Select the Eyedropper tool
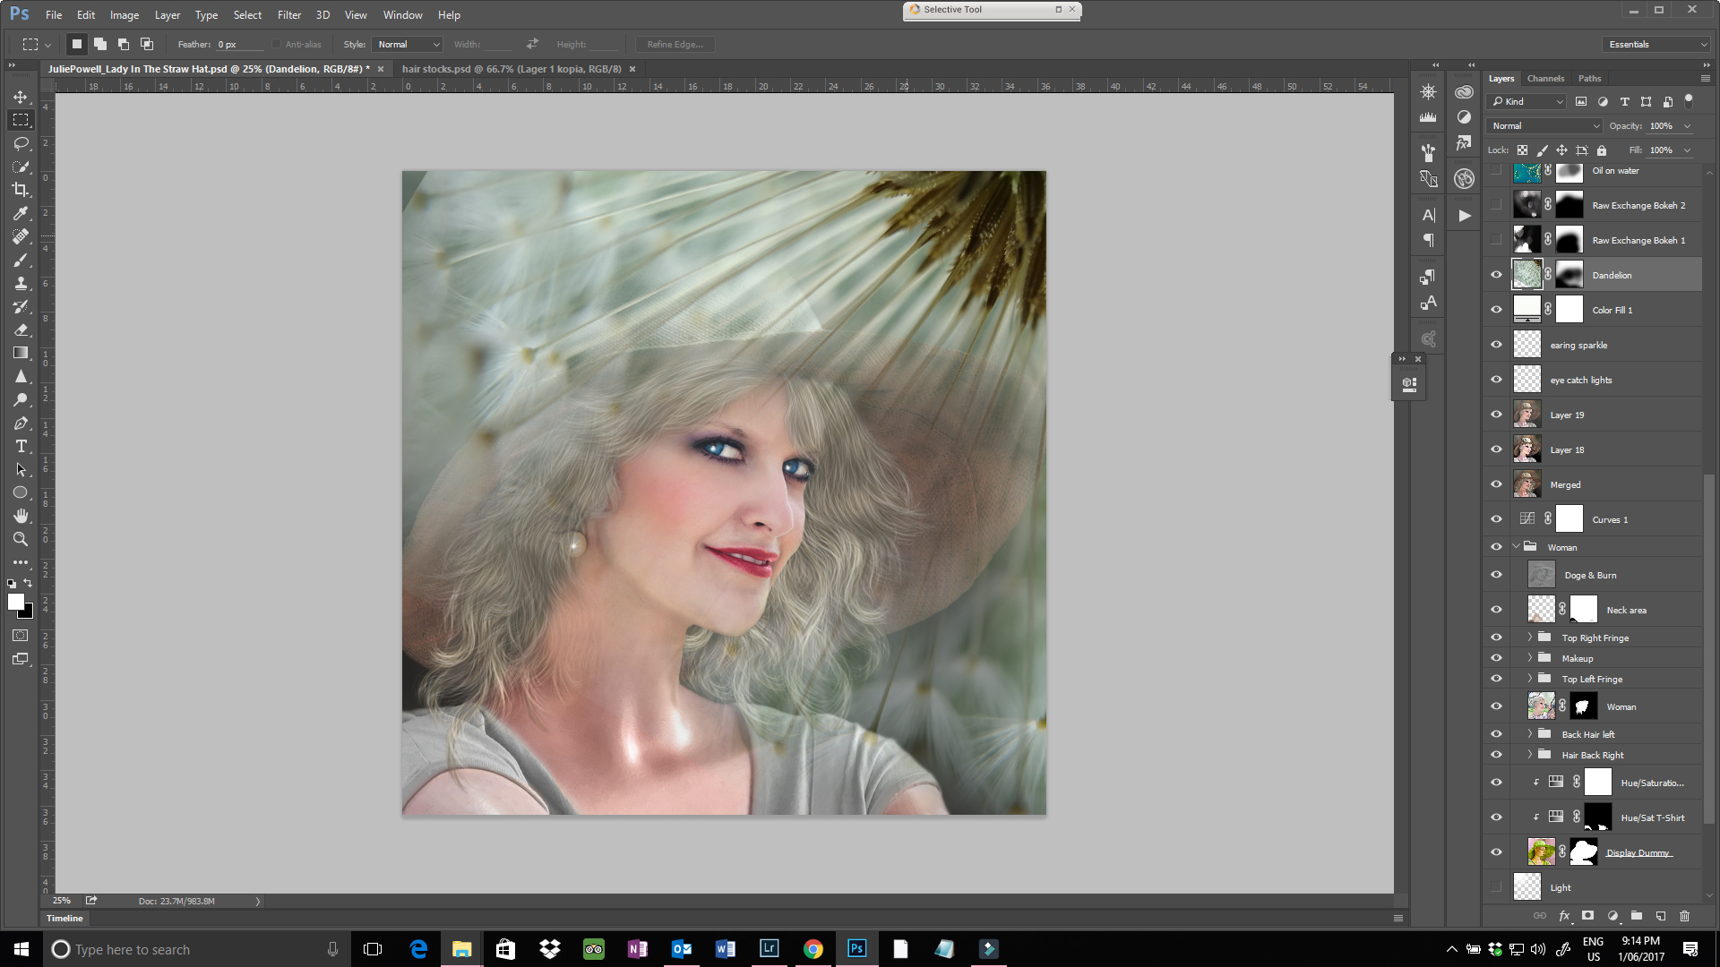The width and height of the screenshot is (1720, 967). pos(21,213)
